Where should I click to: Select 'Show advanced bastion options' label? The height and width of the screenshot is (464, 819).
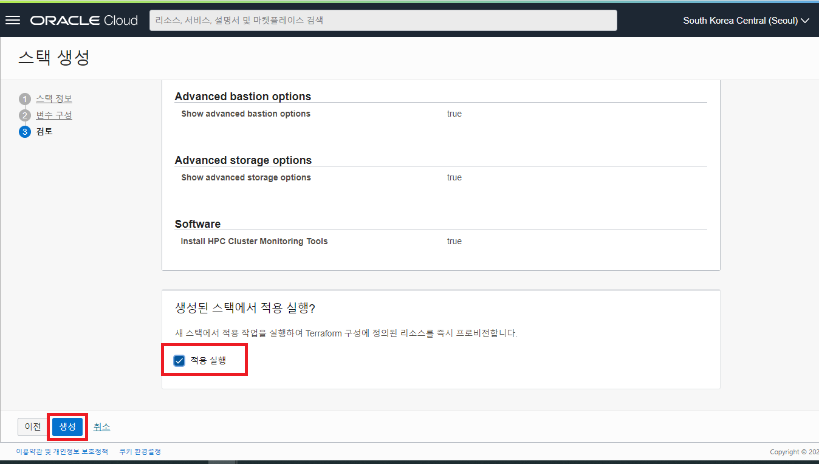coord(246,114)
